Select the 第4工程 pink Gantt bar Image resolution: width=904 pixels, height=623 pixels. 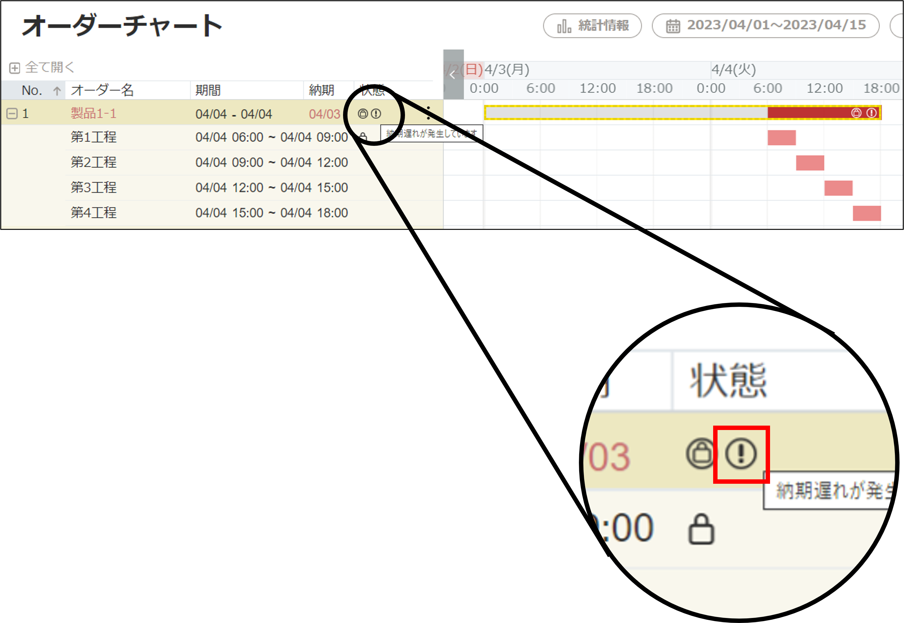[x=867, y=213]
